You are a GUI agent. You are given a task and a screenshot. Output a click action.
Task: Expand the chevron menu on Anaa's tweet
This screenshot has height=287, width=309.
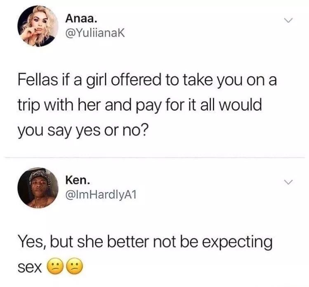pos(288,20)
